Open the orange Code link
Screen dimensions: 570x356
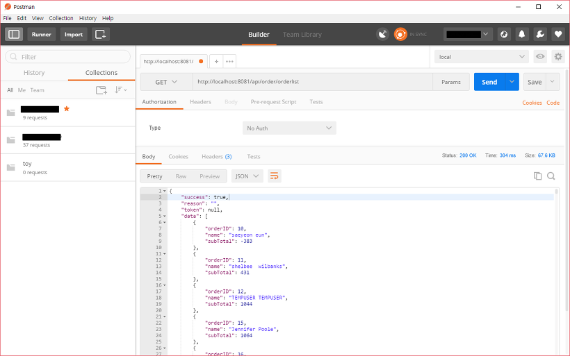coord(553,103)
